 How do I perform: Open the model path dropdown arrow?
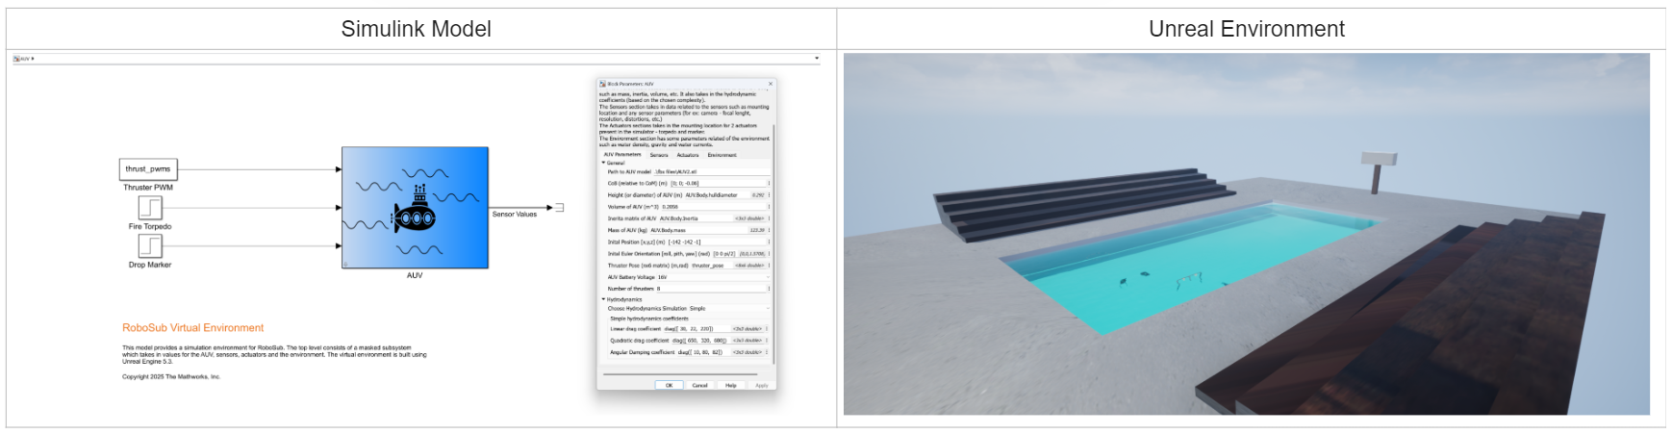[x=817, y=59]
